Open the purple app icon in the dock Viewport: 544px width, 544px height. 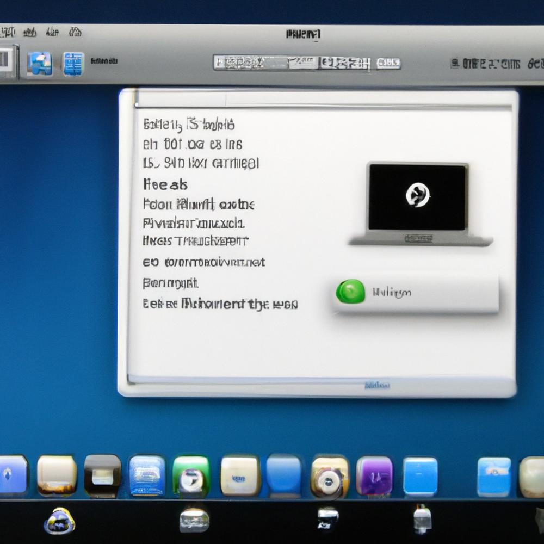(x=374, y=476)
